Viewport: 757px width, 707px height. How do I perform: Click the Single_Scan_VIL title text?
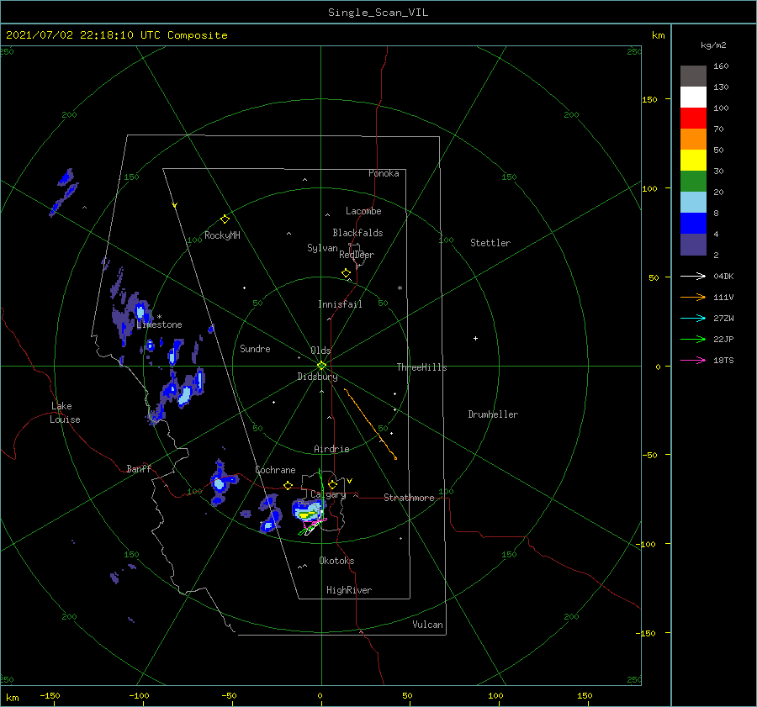pyautogui.click(x=378, y=13)
